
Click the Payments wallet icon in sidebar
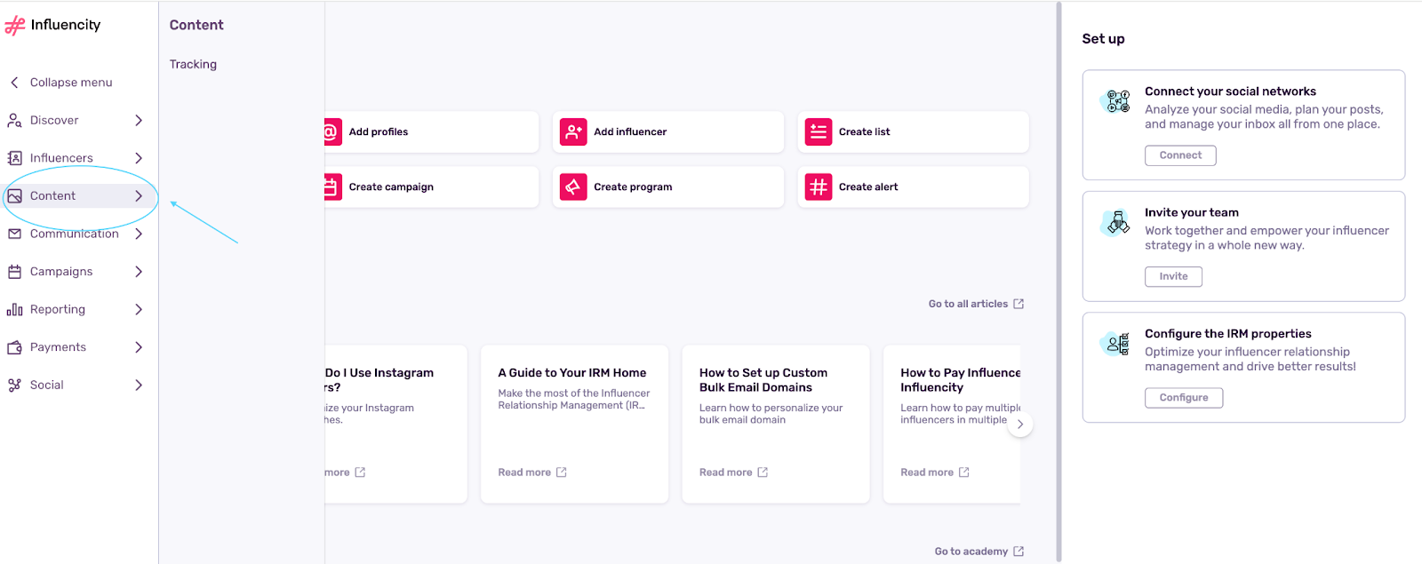click(x=14, y=347)
